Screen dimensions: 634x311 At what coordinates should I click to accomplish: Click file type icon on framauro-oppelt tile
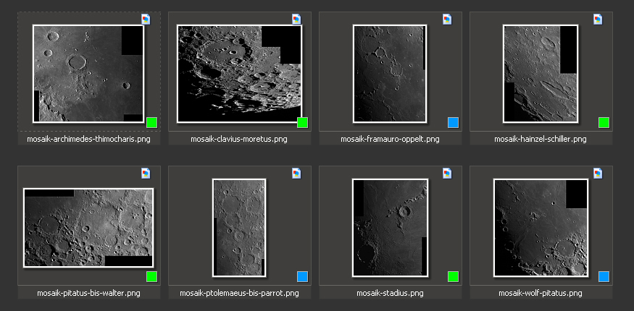pos(447,20)
